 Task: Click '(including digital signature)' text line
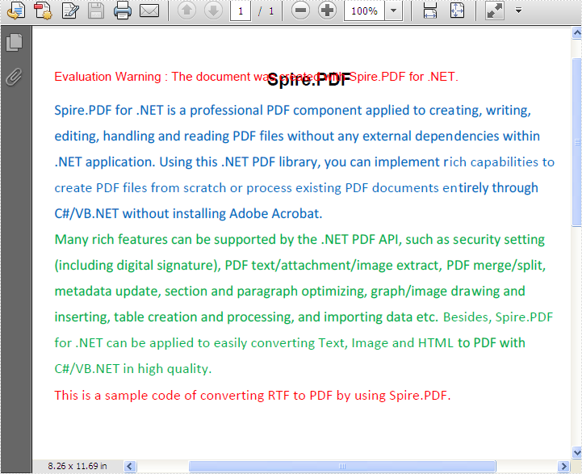[300, 266]
